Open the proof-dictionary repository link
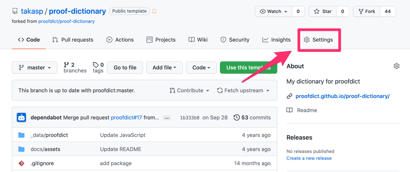Viewport: 410px width, 172px height. pyautogui.click(x=78, y=11)
